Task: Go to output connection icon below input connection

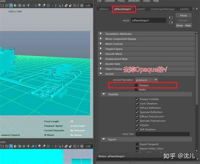Action: pos(171,22)
